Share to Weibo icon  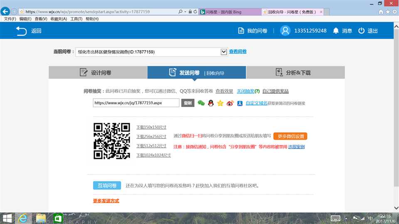coord(230,103)
